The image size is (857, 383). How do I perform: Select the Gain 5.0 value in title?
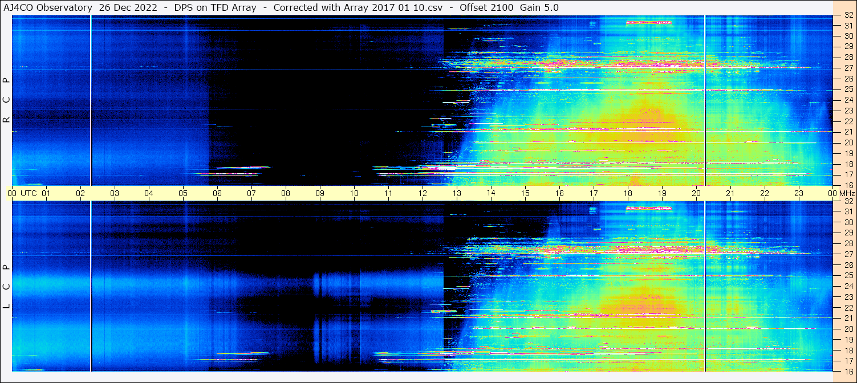click(539, 7)
